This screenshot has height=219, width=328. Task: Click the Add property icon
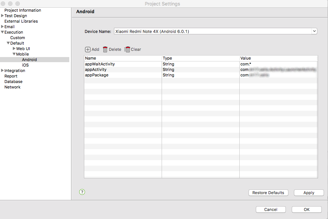[88, 49]
